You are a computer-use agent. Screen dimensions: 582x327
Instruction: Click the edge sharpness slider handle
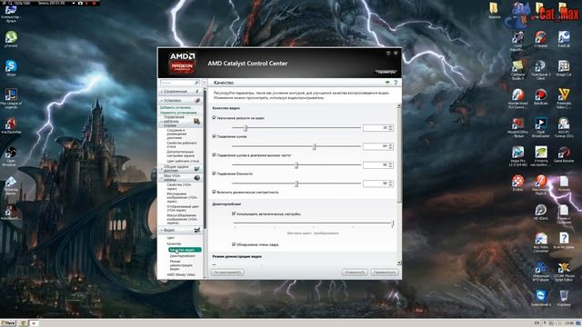(x=246, y=128)
